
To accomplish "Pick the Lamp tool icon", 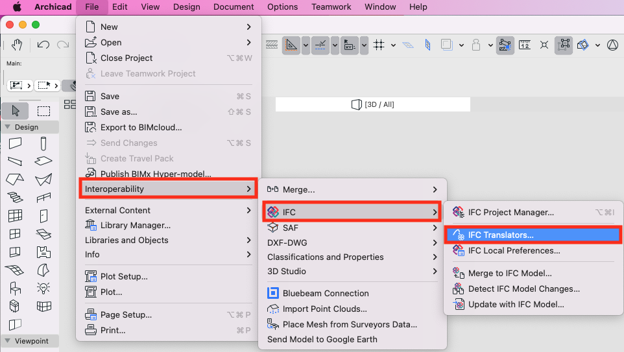I will click(43, 287).
